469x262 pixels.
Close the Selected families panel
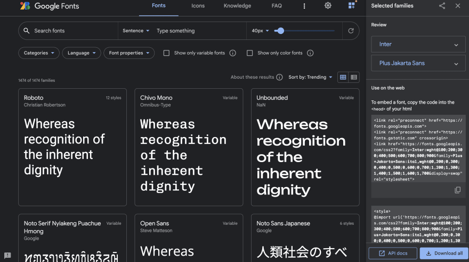[x=458, y=6]
